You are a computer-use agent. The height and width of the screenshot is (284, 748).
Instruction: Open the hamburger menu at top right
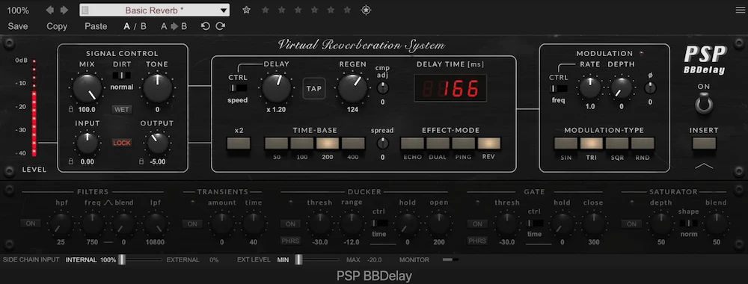[x=740, y=10]
